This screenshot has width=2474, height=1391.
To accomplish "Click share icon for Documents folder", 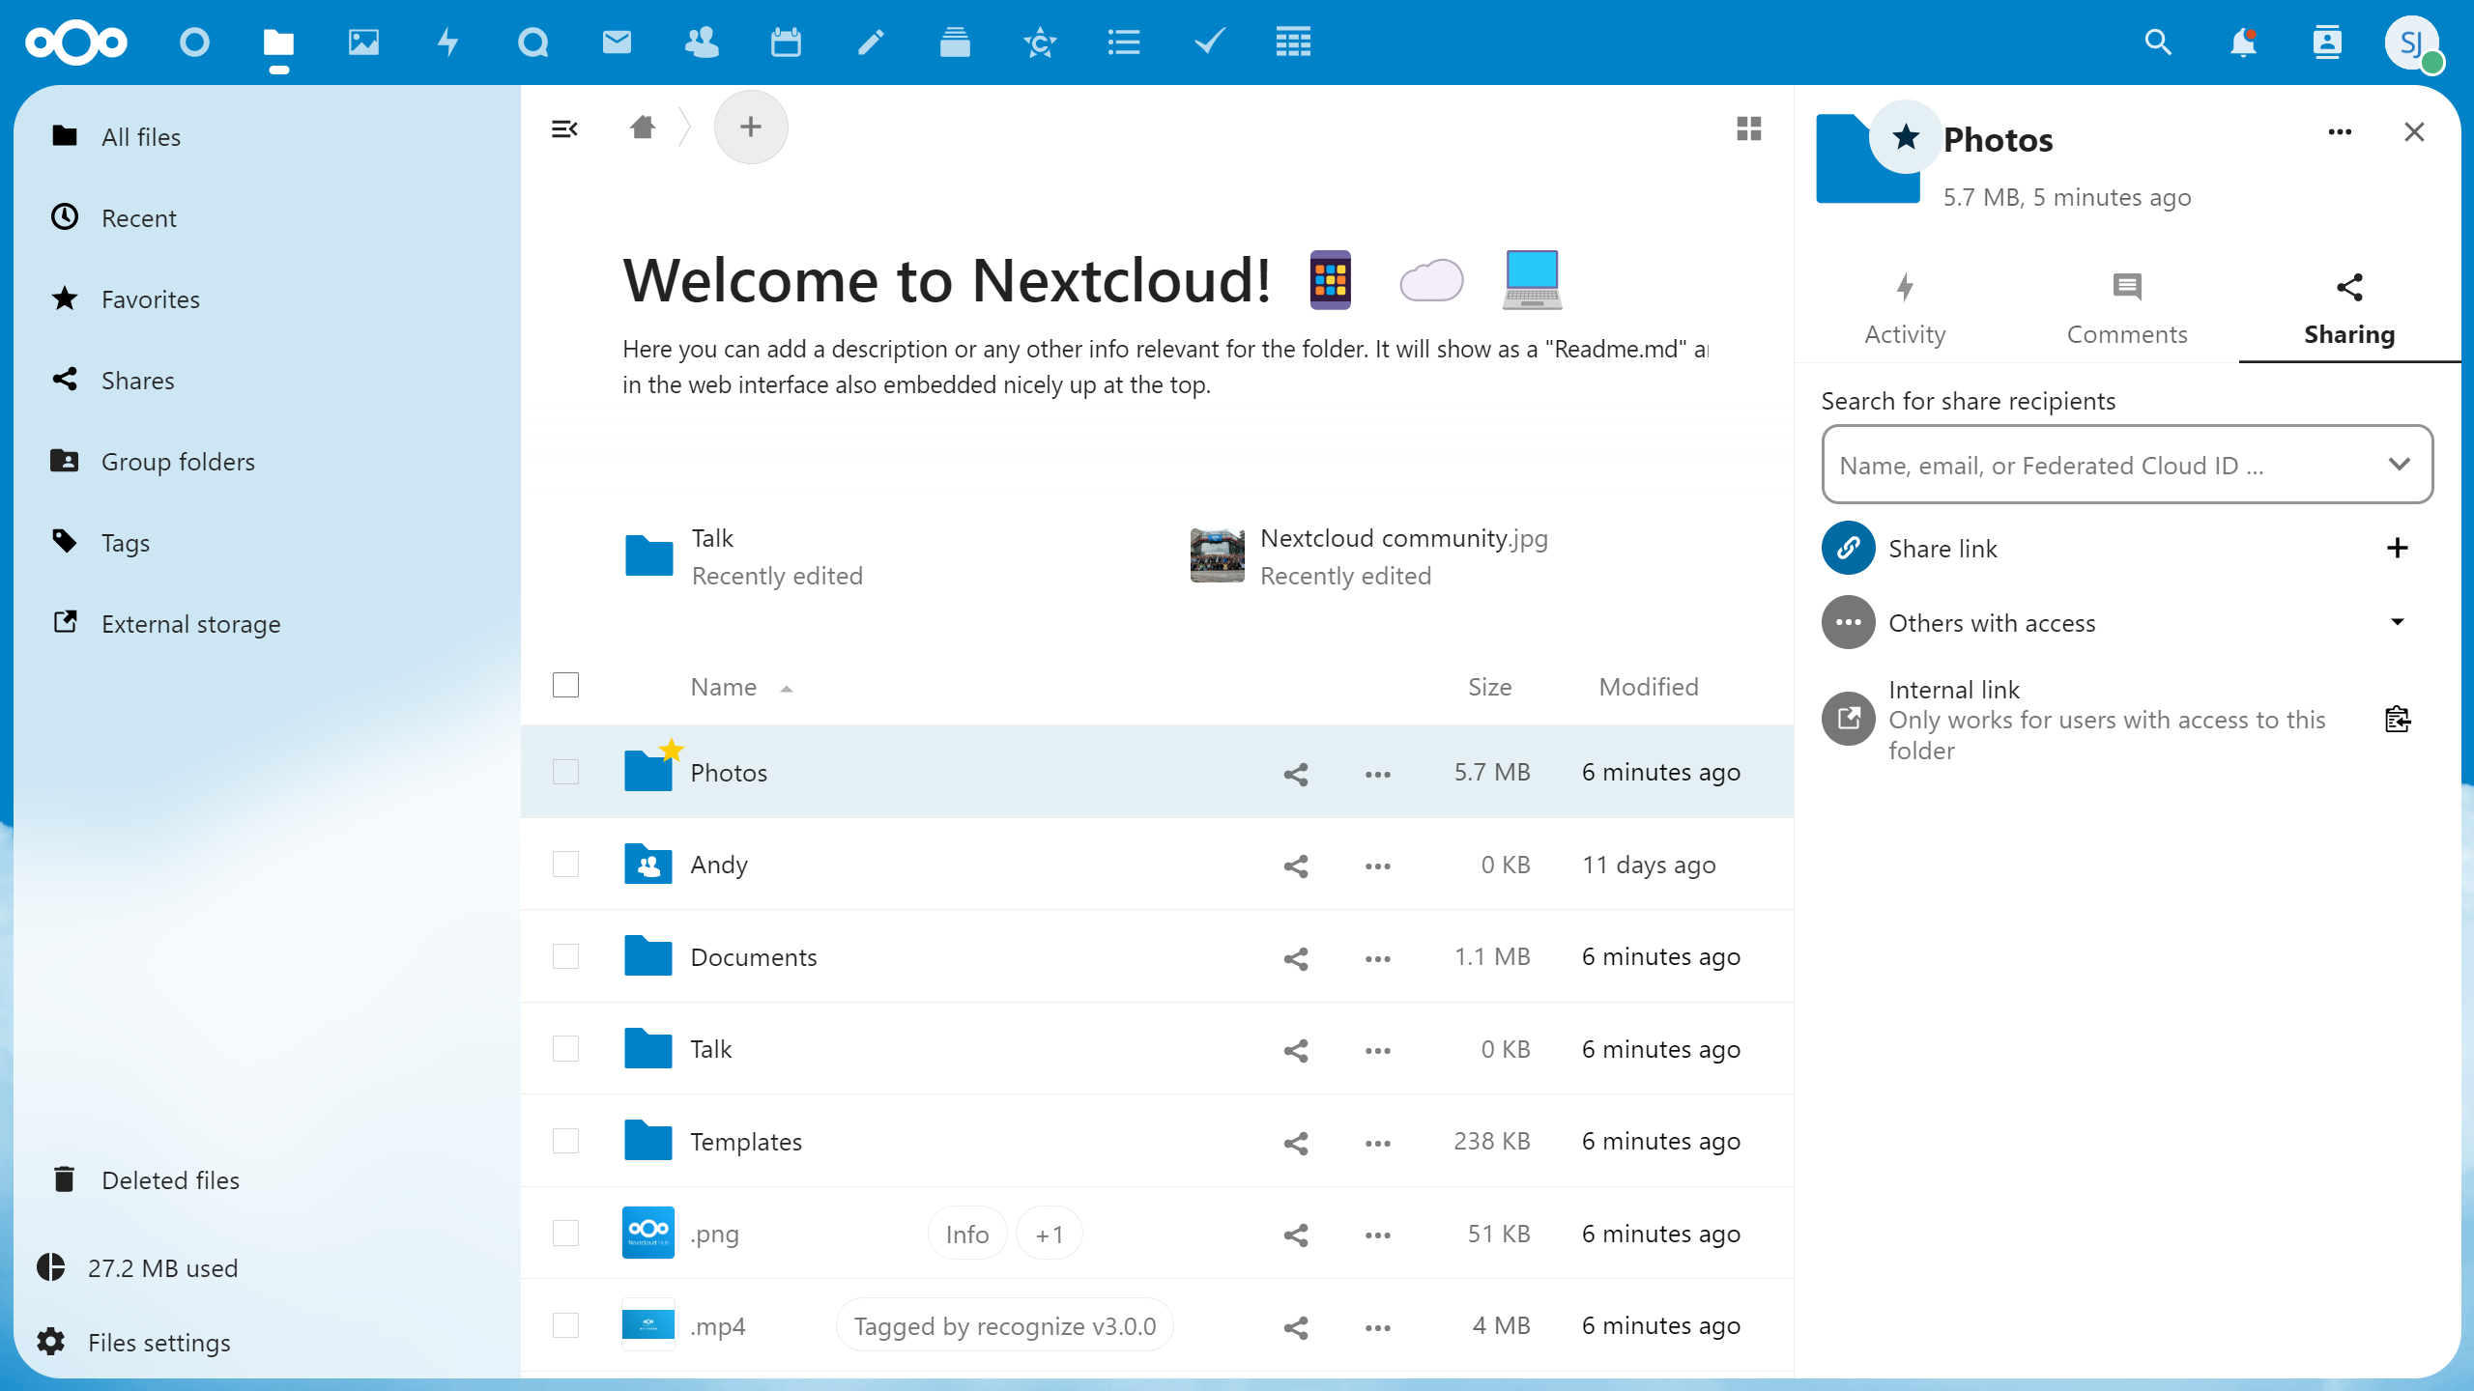I will click(1296, 957).
